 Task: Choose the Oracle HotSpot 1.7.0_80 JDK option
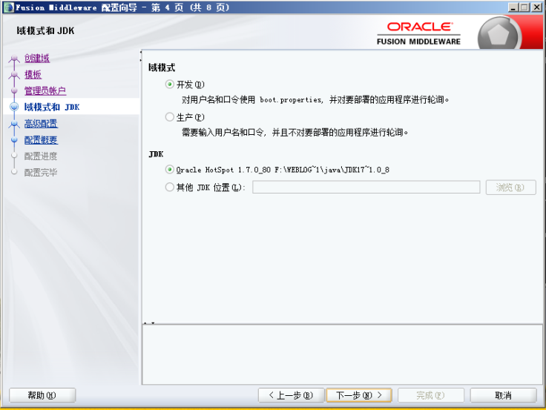pyautogui.click(x=170, y=170)
